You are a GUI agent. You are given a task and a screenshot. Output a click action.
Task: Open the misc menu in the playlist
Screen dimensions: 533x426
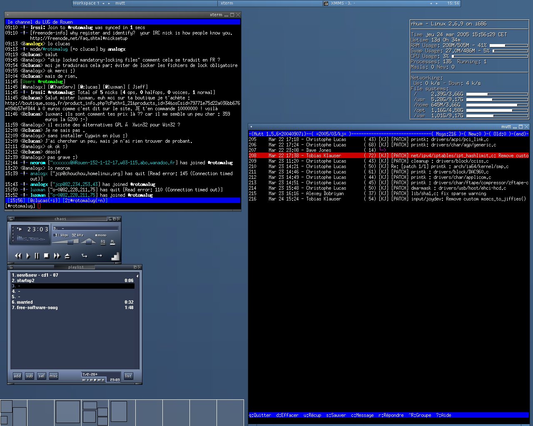[54, 376]
